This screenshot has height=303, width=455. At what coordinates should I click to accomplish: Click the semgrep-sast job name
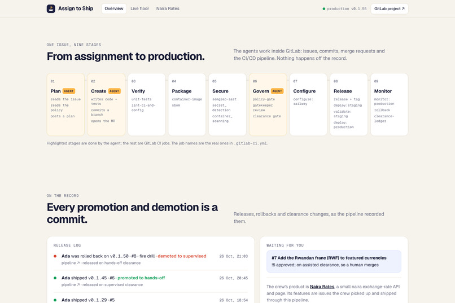(x=224, y=99)
